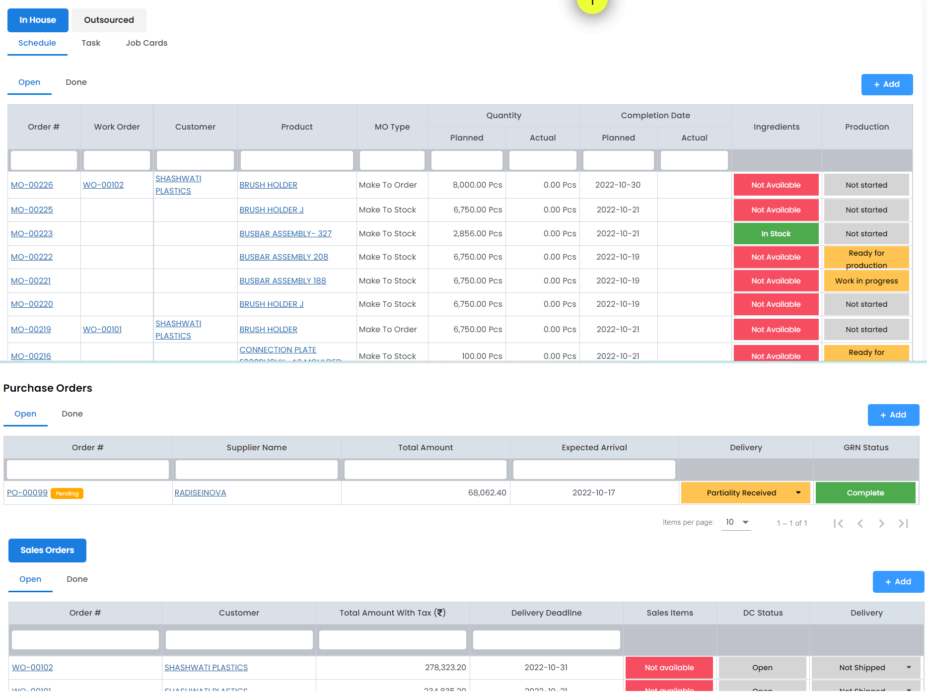
Task: Open Not Shipped dropdown for WO-00102
Action: click(x=909, y=668)
